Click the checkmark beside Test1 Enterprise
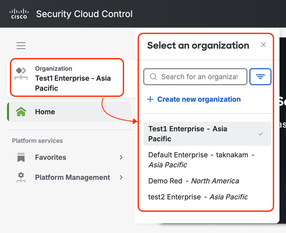The width and height of the screenshot is (286, 233). [261, 134]
